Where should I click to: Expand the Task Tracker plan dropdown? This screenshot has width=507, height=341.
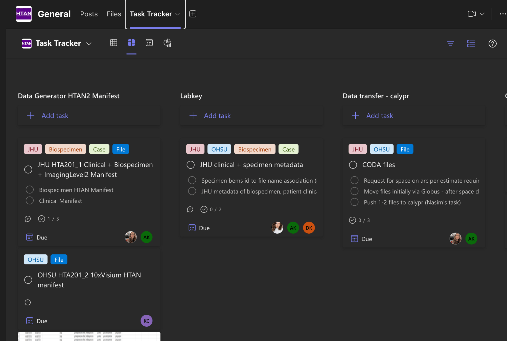(89, 43)
